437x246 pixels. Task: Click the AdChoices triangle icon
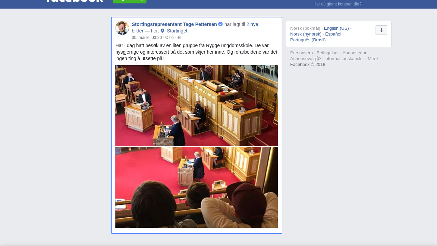[x=319, y=58]
